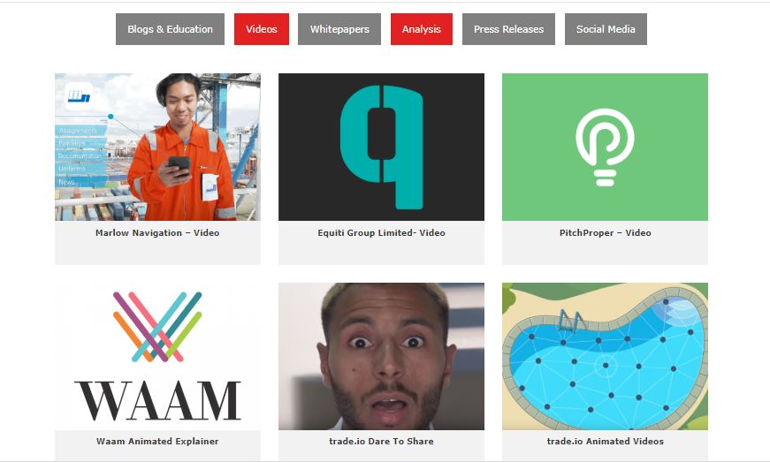Open the trade.io surprised face thumbnail
770x462 pixels.
coord(382,356)
